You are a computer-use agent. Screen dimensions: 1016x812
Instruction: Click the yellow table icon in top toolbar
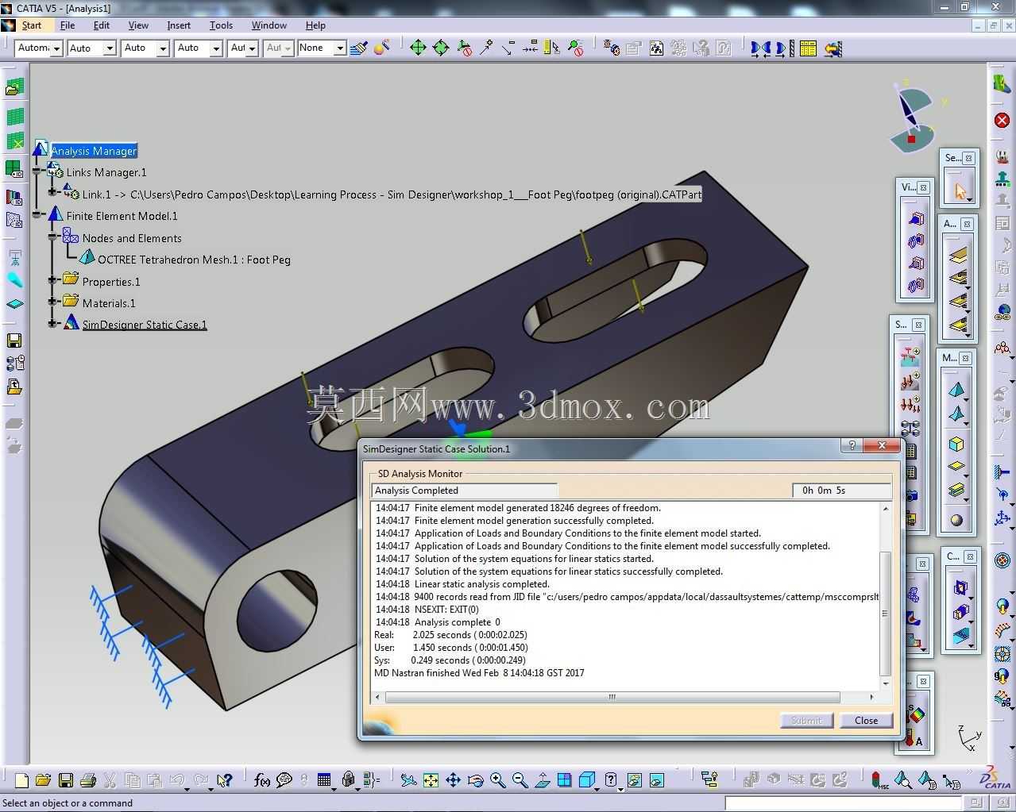click(x=808, y=48)
